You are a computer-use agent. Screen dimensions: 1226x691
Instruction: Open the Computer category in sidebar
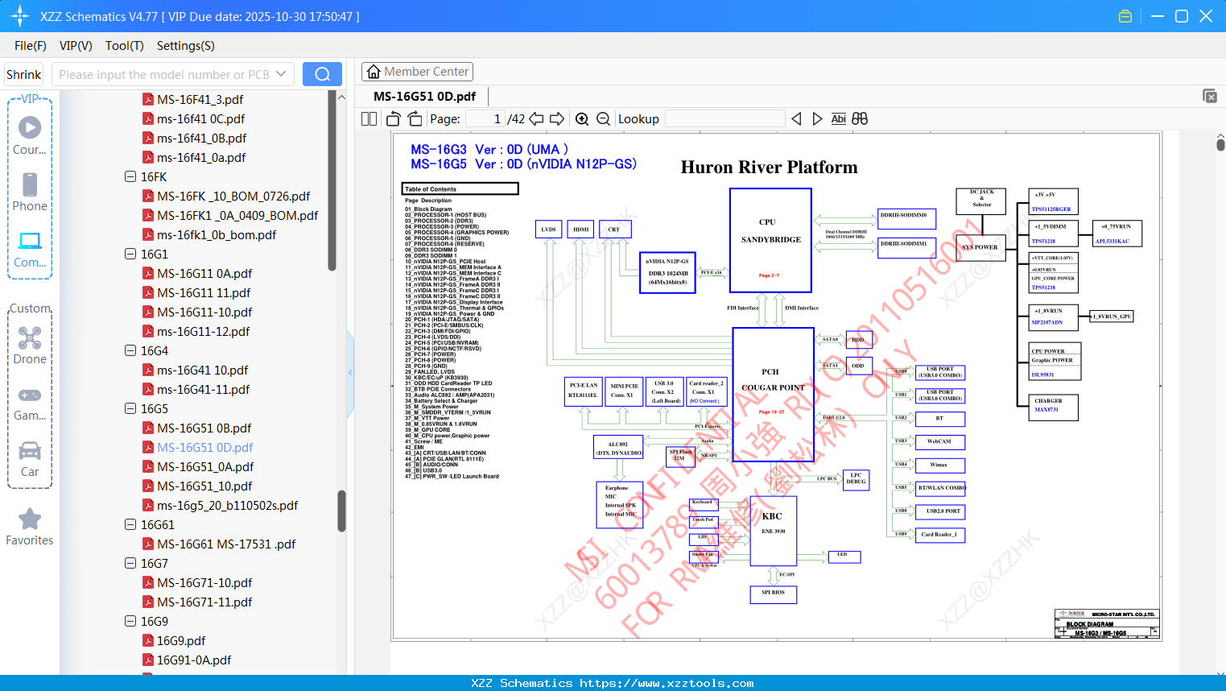pyautogui.click(x=30, y=249)
